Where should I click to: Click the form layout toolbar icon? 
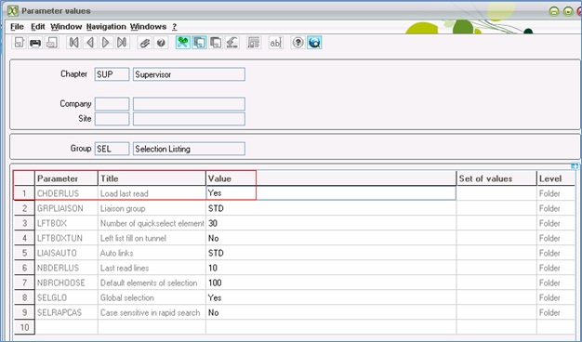point(254,43)
